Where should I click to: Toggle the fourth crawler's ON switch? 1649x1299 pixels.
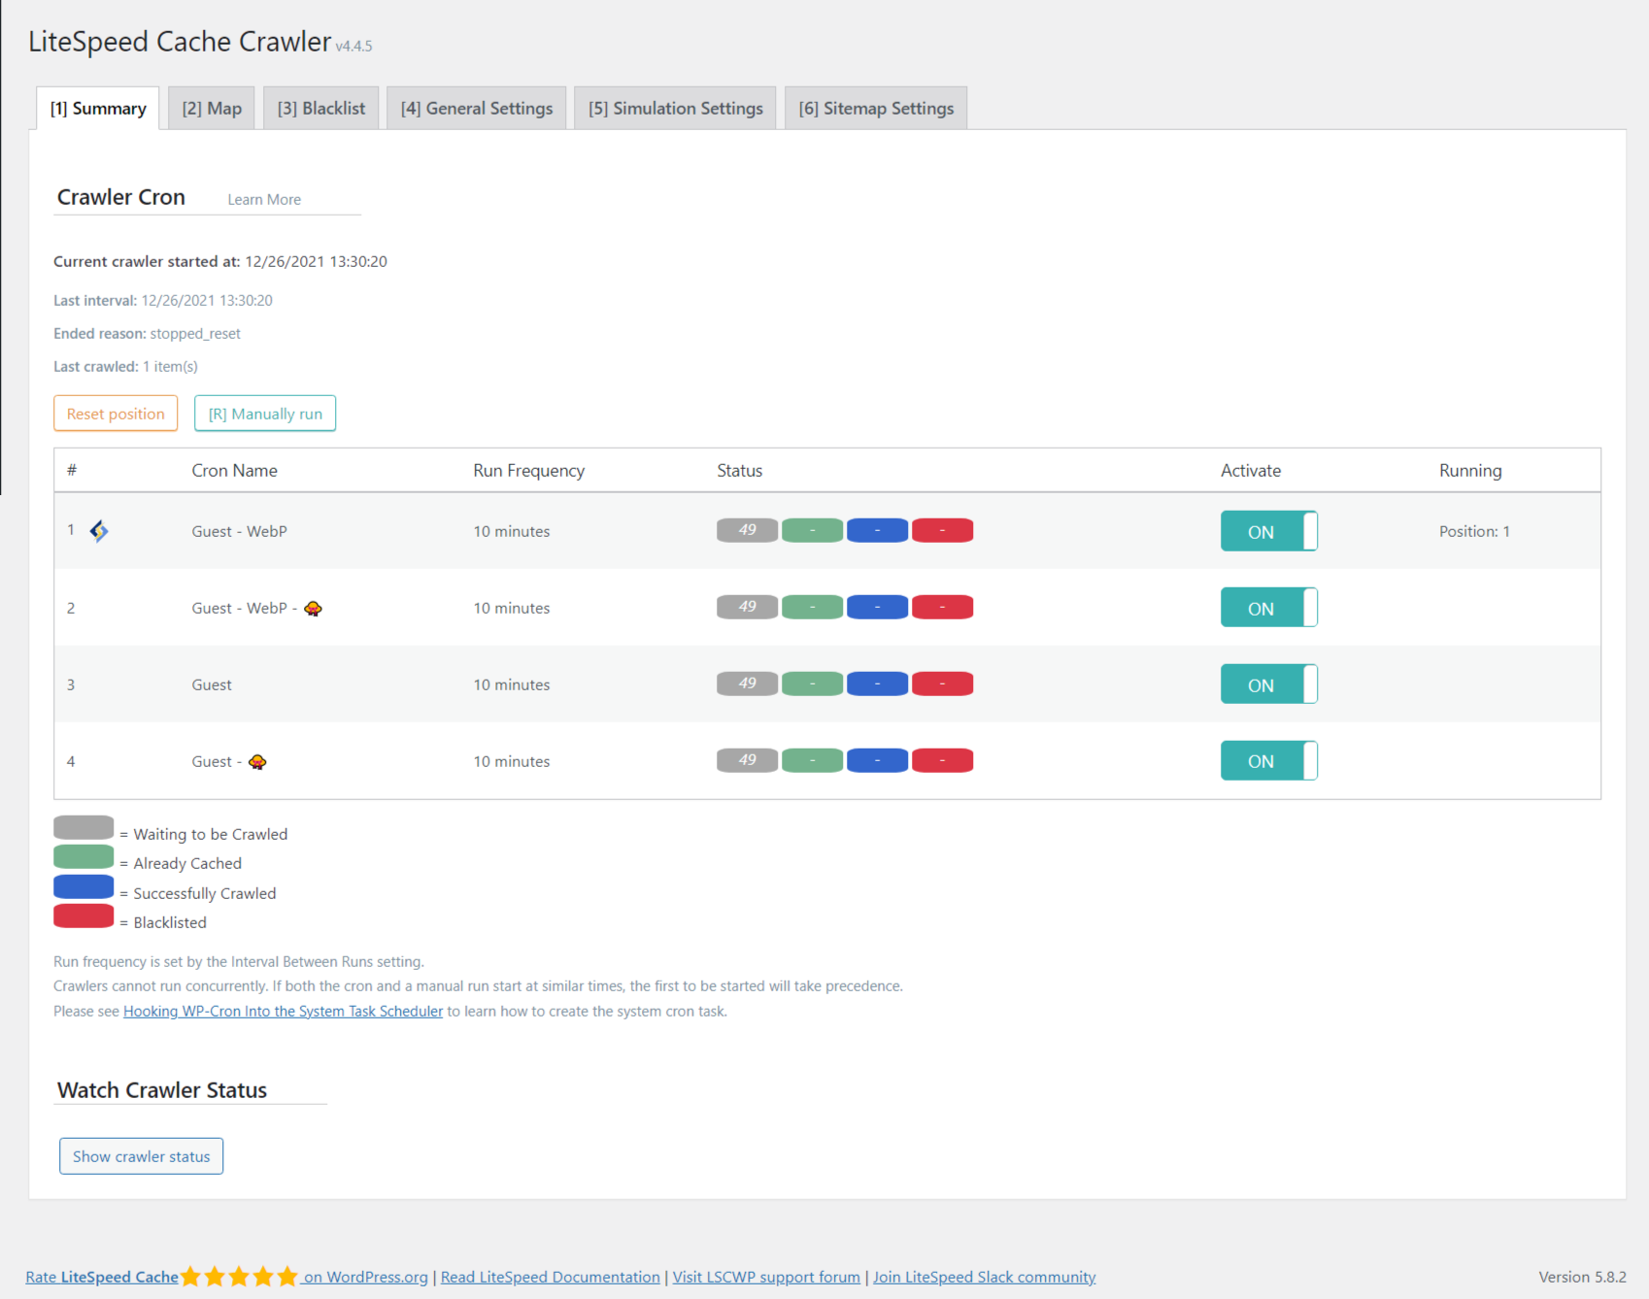tap(1268, 760)
